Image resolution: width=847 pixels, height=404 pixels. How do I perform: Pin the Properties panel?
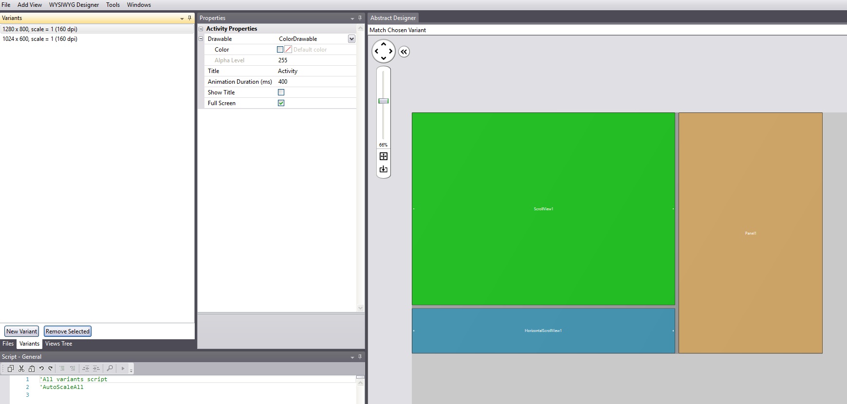pos(360,18)
